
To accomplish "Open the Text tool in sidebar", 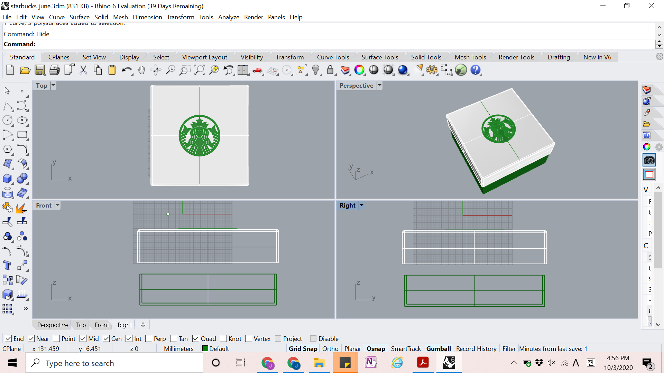I will pos(7,265).
